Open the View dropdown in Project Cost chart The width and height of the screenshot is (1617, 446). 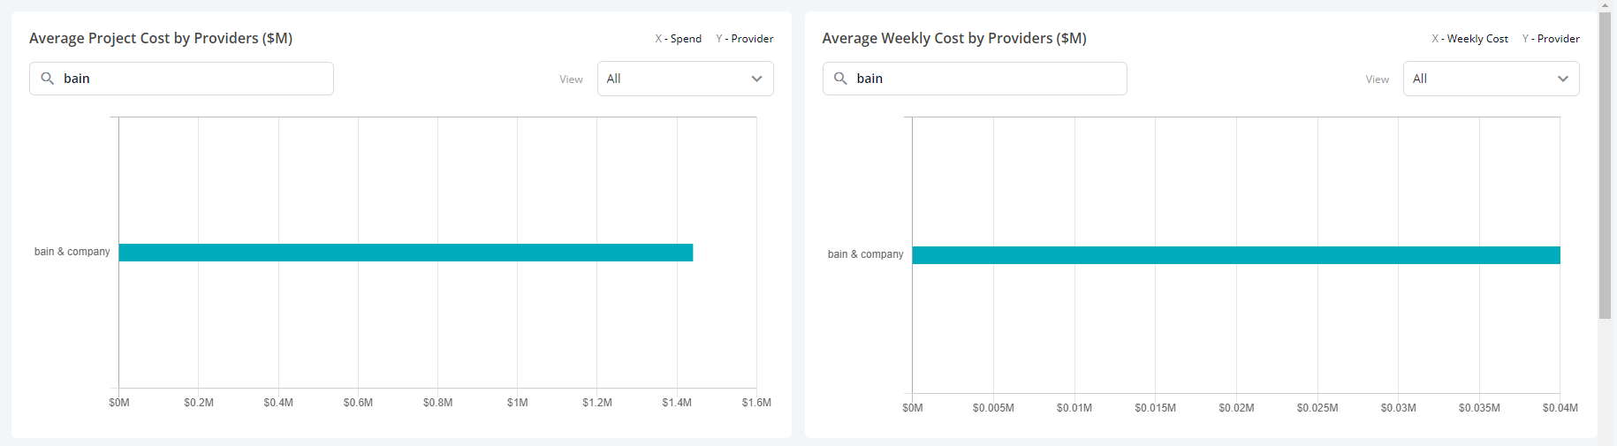coord(686,79)
